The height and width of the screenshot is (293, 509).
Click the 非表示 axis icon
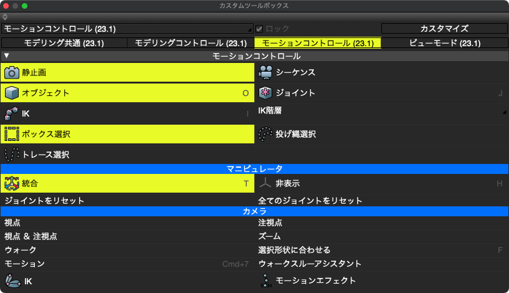pyautogui.click(x=265, y=183)
